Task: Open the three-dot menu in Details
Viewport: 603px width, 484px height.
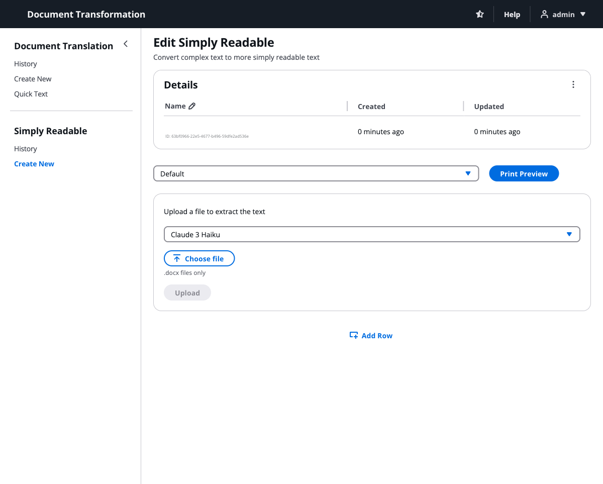Action: (573, 84)
